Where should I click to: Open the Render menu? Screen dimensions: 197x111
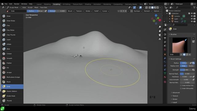pyautogui.click(x=17, y=4)
